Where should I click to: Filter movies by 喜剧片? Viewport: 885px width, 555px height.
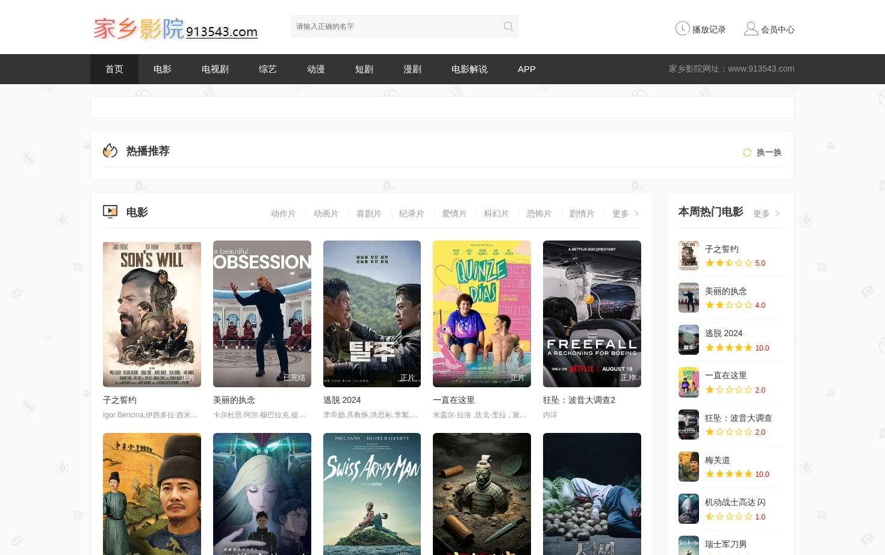[369, 213]
